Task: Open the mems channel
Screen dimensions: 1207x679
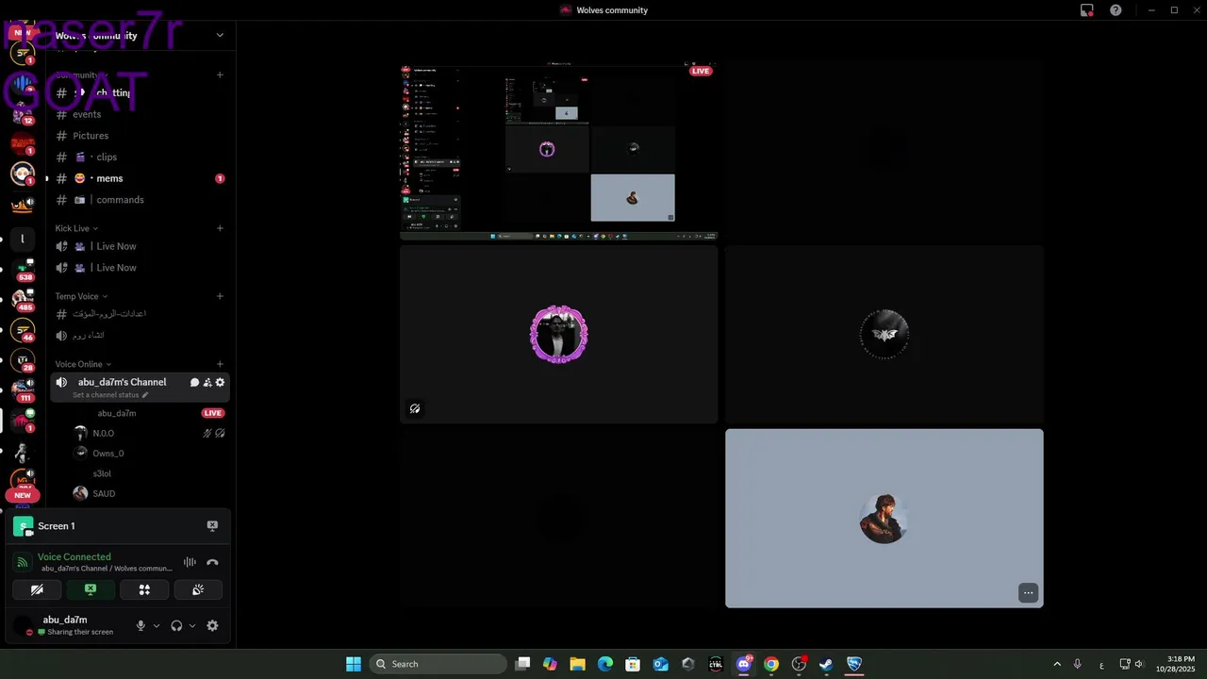Action: [140, 178]
